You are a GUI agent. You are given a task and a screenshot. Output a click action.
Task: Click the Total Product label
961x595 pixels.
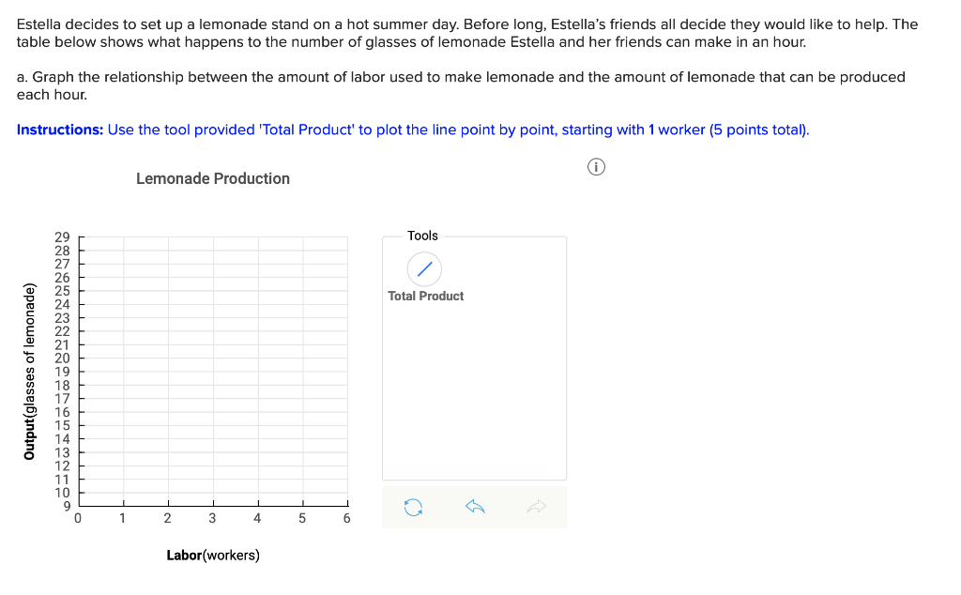click(x=425, y=296)
